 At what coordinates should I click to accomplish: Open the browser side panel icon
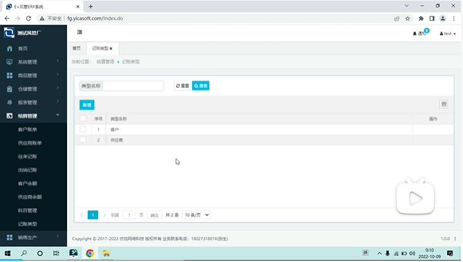pyautogui.click(x=432, y=19)
